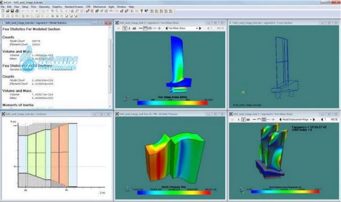Click the leftmost yellow screen-layout icon

point(152,11)
